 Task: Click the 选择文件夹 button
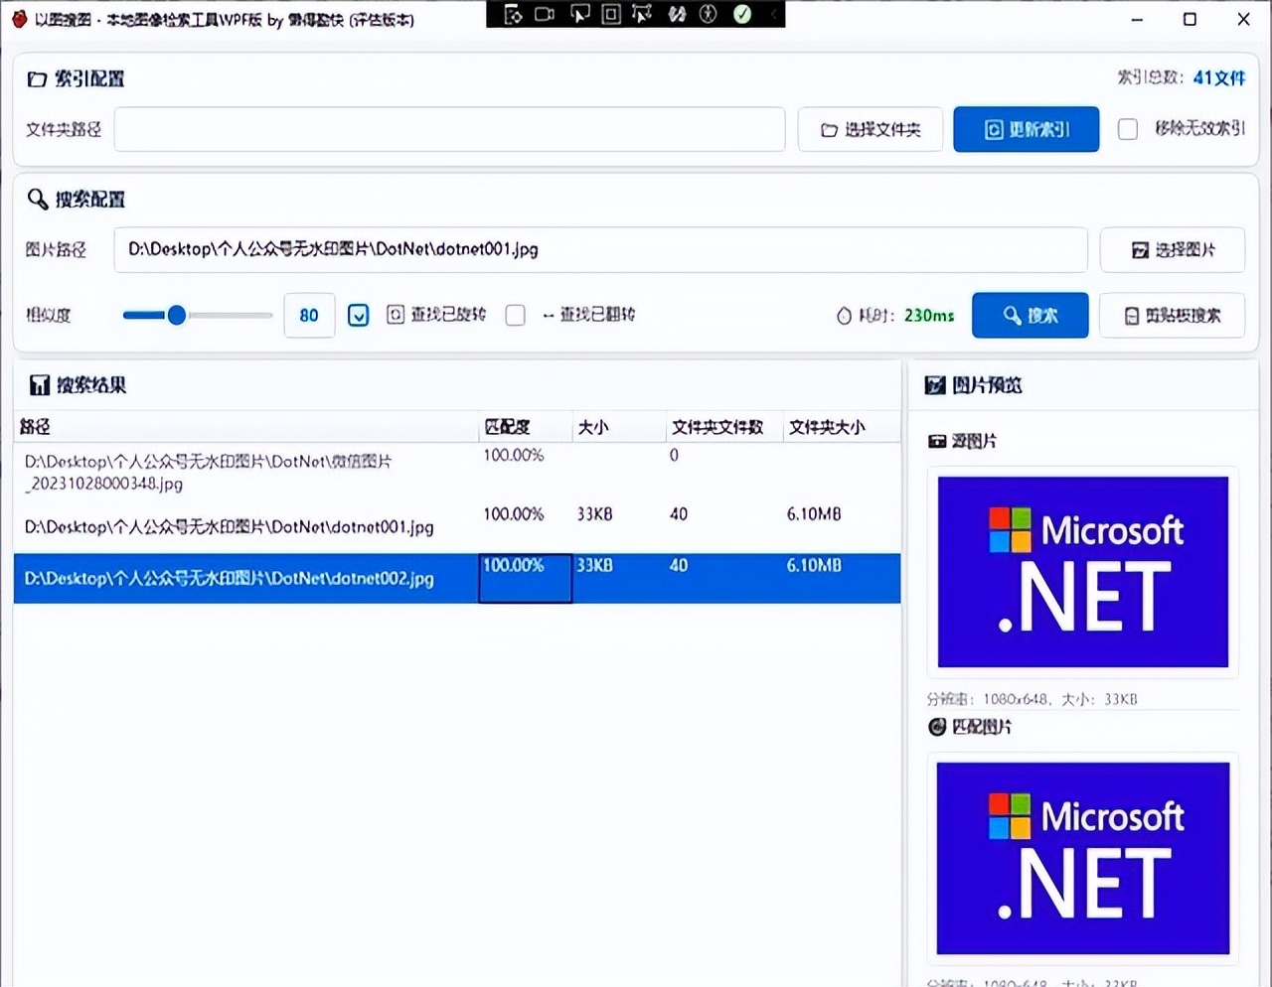[x=870, y=129]
